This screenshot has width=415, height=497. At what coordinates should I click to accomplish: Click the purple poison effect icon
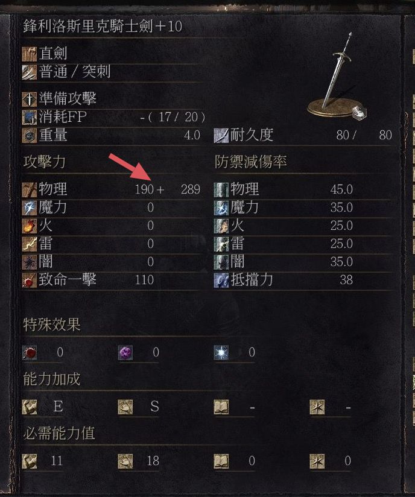coord(125,353)
